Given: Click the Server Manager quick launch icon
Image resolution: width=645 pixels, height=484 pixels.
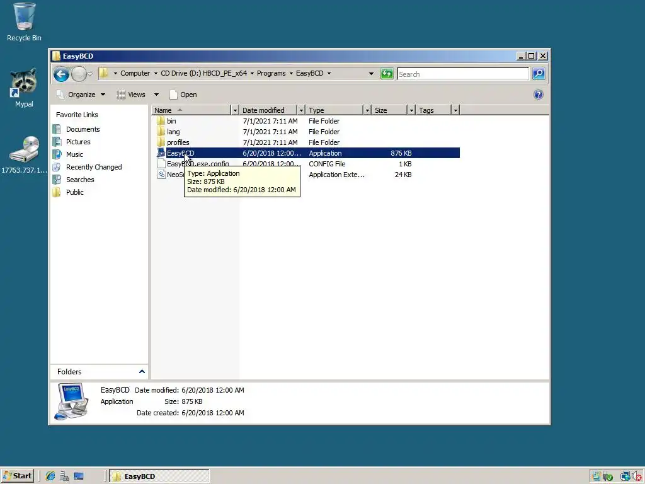Looking at the screenshot, I should pyautogui.click(x=64, y=476).
